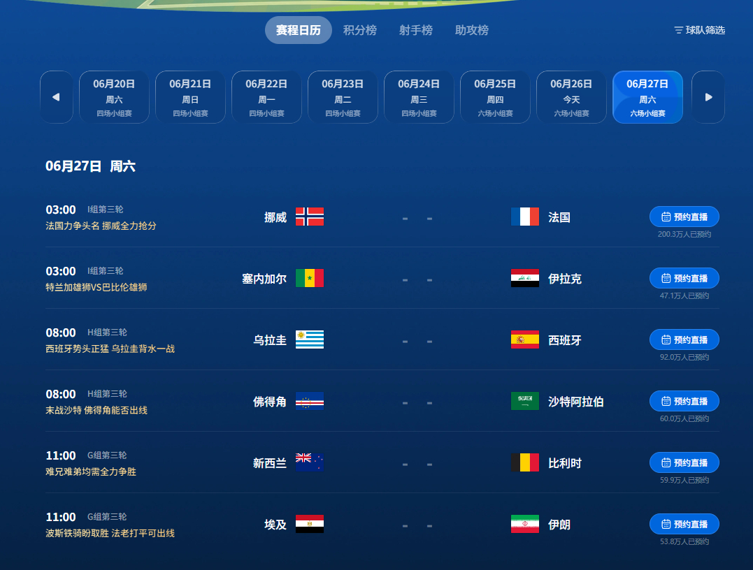Click team name 西班牙

[565, 340]
